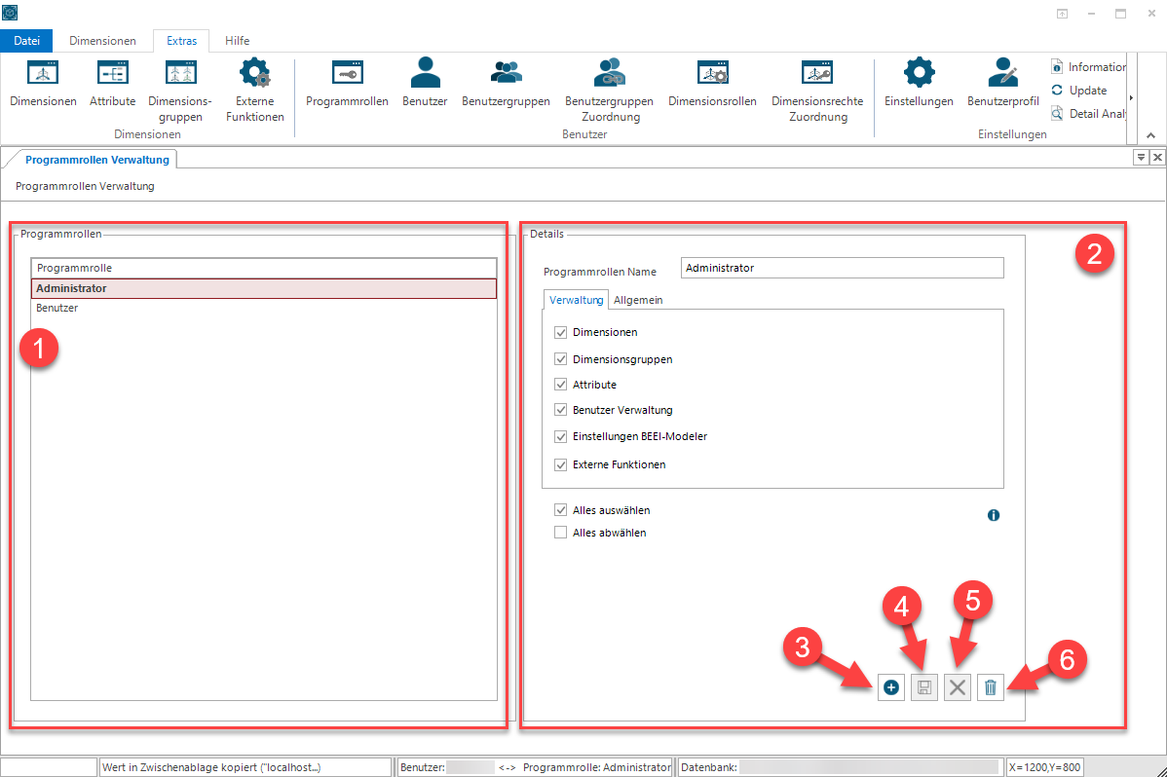Open the Detail Analyse ribbon entry
The height and width of the screenshot is (777, 1167).
(x=1088, y=113)
